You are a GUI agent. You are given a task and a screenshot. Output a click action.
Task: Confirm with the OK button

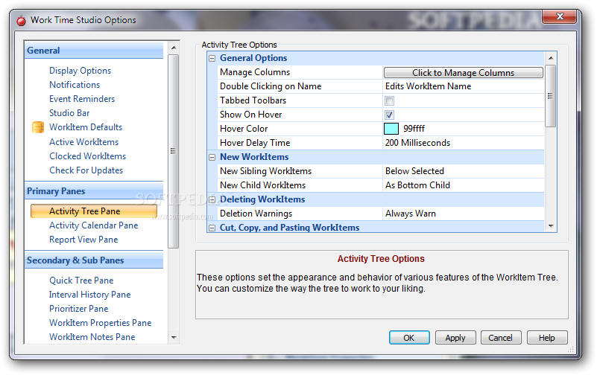(x=409, y=338)
